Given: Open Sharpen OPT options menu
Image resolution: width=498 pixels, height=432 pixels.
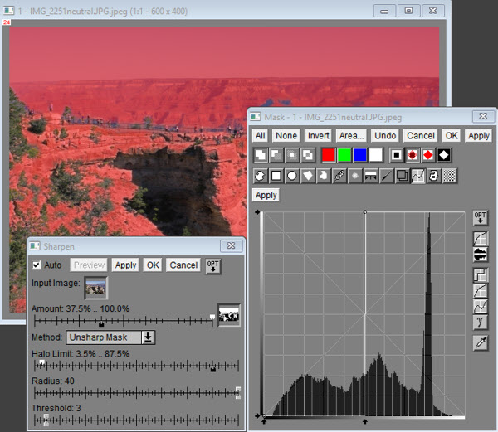Looking at the screenshot, I should click(212, 265).
